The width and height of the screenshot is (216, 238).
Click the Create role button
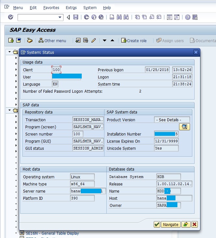134,41
